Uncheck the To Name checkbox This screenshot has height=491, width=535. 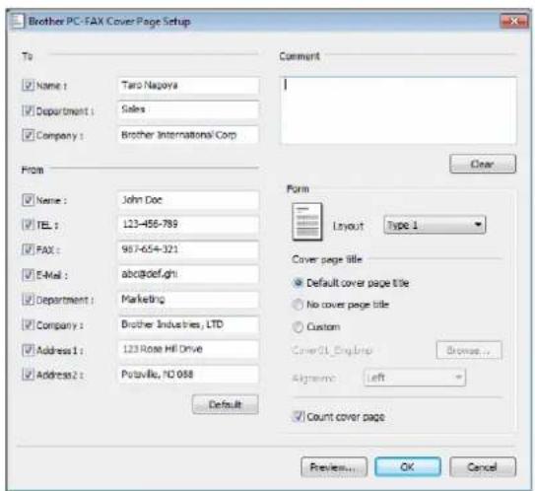(28, 85)
